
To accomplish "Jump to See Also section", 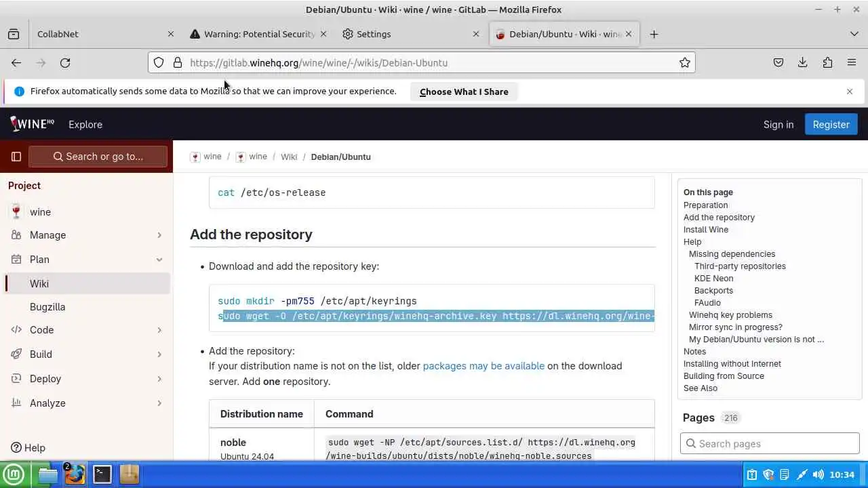I will click(x=701, y=388).
